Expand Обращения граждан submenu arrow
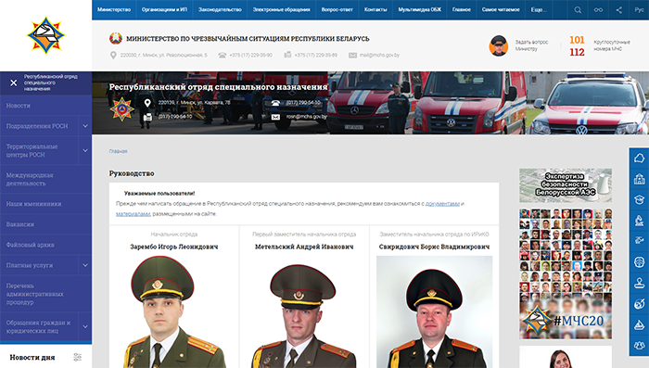649x368 pixels. click(x=85, y=326)
